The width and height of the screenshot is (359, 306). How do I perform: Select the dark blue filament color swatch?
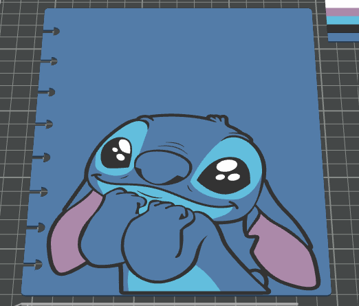pyautogui.click(x=343, y=37)
